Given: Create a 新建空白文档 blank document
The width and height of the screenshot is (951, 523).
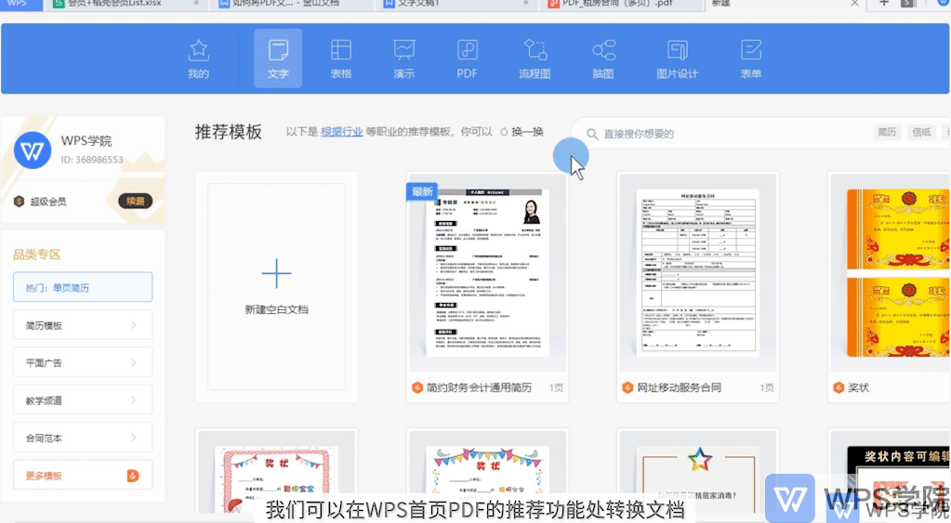Looking at the screenshot, I should point(277,286).
